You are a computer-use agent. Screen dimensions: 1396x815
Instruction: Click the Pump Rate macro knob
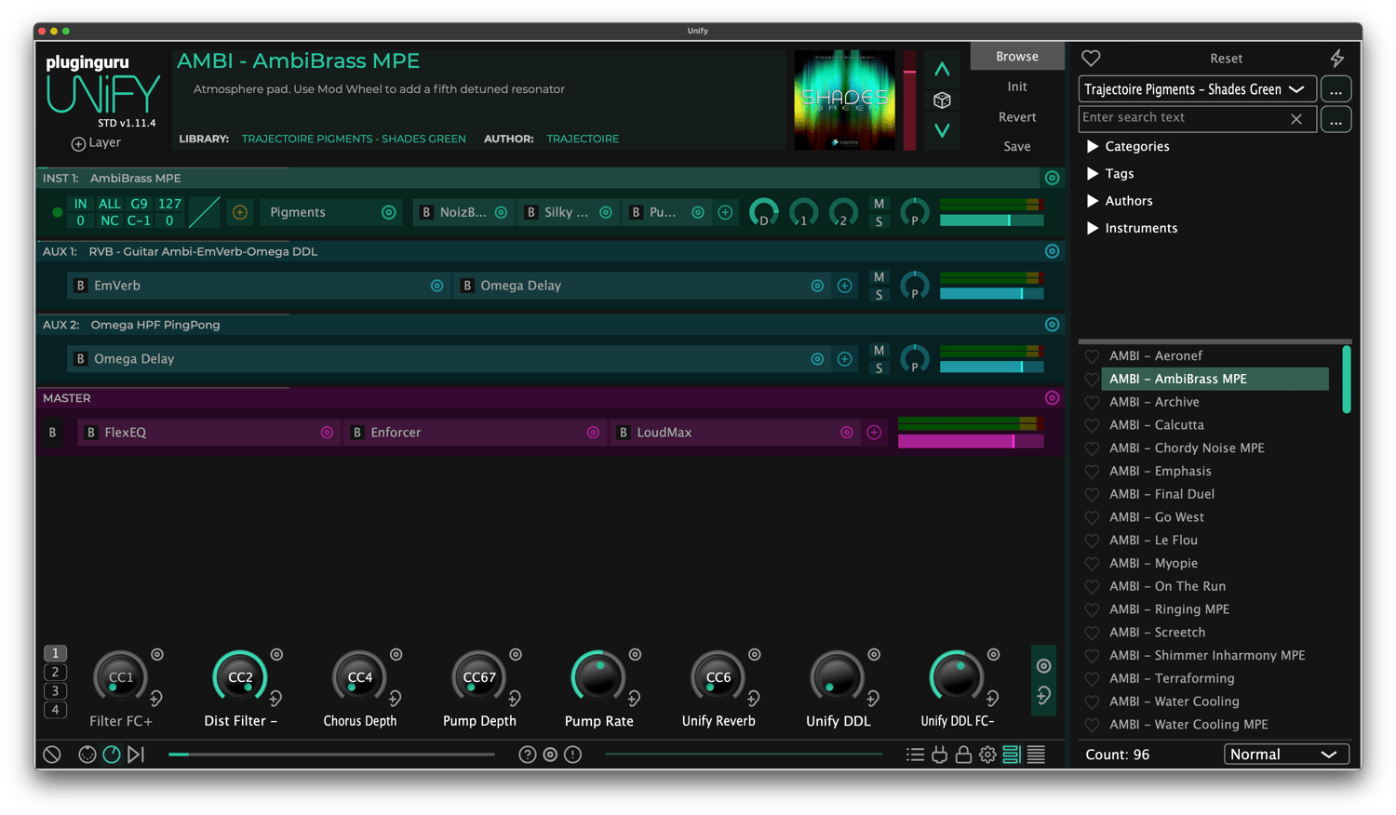click(x=598, y=678)
